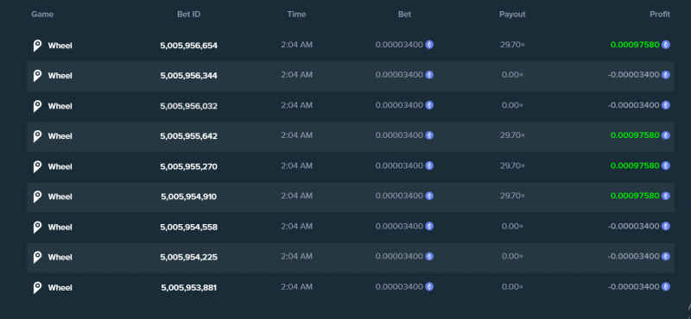Click the Wheel game icon for bet 5,005,954,225
The image size is (691, 319).
pos(38,257)
